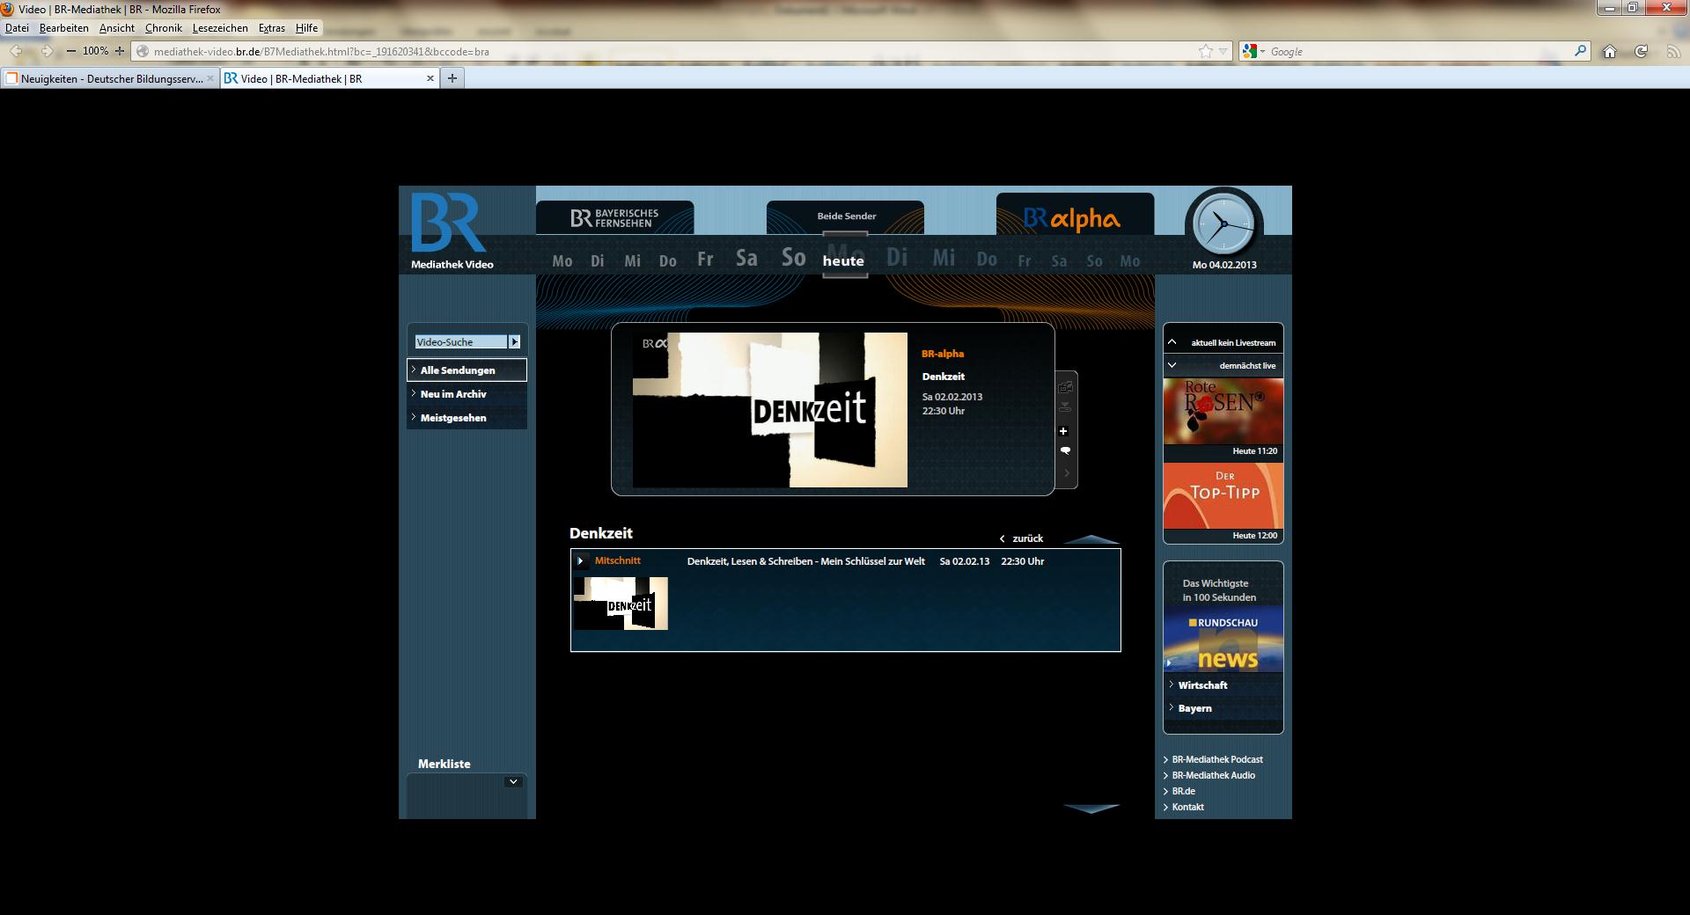The width and height of the screenshot is (1690, 915).
Task: Switch to the Neuigkeiten browser tab
Action: pos(110,78)
